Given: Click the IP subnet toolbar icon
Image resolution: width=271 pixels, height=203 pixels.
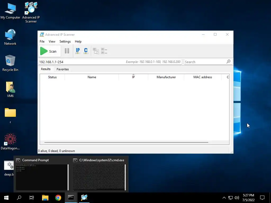Looking at the screenshot, I should point(78,51).
